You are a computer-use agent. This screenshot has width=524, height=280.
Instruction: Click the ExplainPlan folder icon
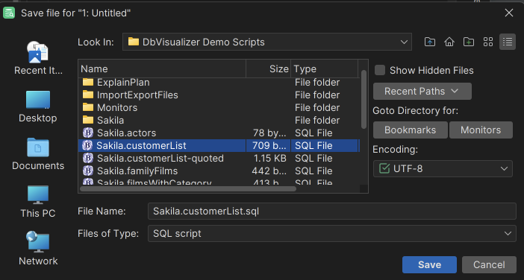(x=88, y=82)
